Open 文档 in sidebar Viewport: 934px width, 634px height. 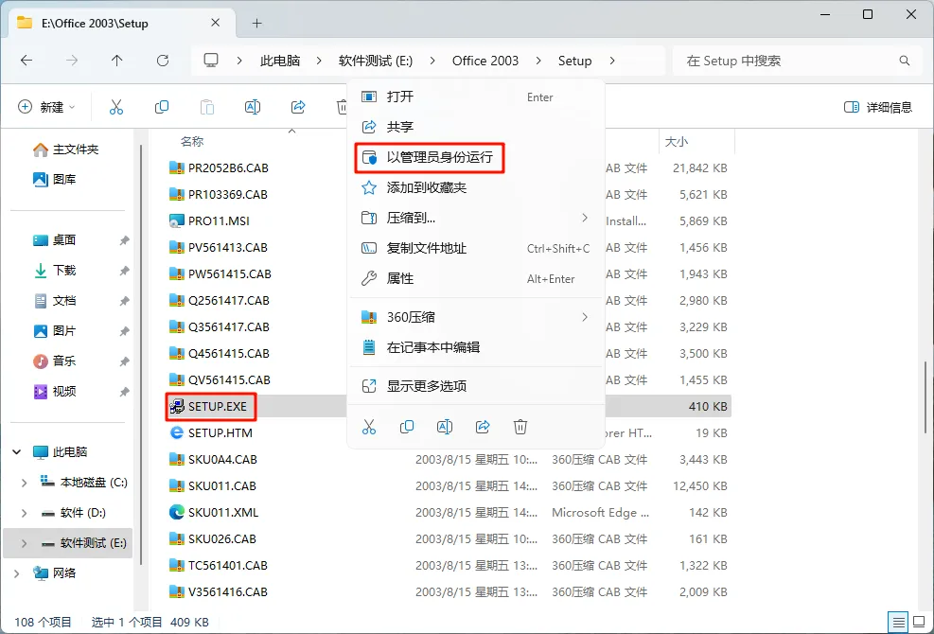click(x=55, y=301)
